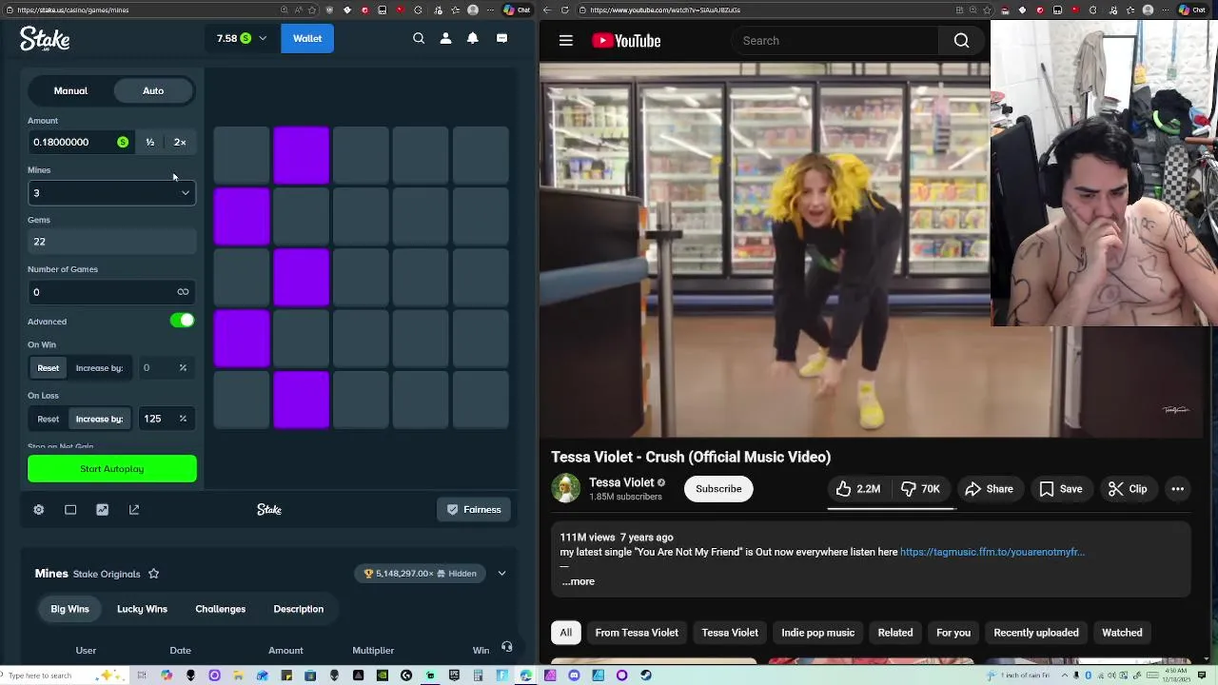Open the Fairness button

coord(474,510)
